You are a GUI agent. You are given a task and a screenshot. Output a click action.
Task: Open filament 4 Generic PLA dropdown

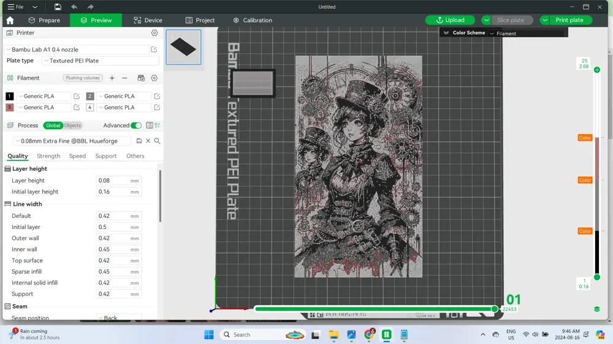pyautogui.click(x=124, y=107)
